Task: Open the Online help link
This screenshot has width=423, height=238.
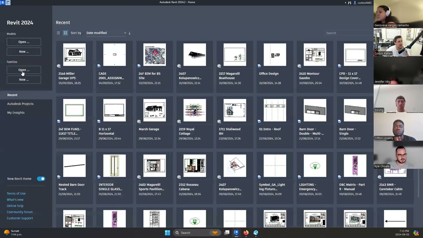Action: click(x=15, y=206)
